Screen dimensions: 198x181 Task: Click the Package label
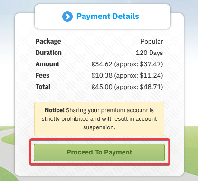pyautogui.click(x=48, y=41)
